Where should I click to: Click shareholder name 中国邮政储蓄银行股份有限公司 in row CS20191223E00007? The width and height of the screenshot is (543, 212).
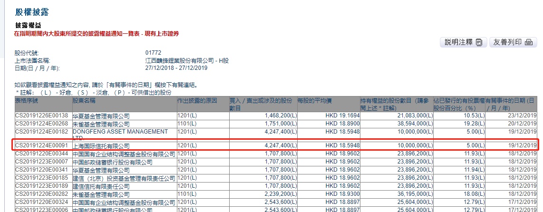[x=113, y=162]
